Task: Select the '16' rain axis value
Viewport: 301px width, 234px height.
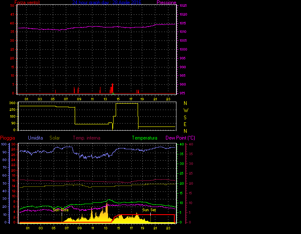Action: (x=14, y=180)
